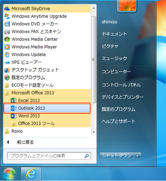Open Word 2013 icon
This screenshot has width=166, height=181.
point(14,116)
